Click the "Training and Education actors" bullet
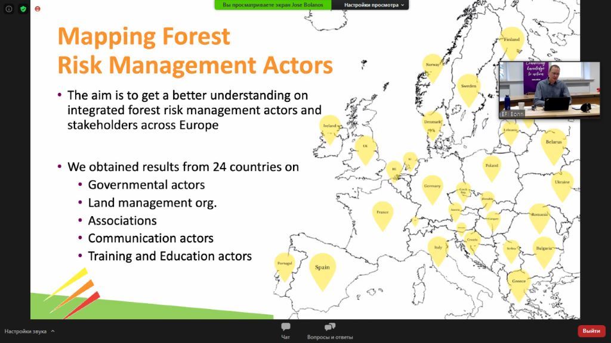Viewport: 611px width, 343px height. tap(169, 256)
